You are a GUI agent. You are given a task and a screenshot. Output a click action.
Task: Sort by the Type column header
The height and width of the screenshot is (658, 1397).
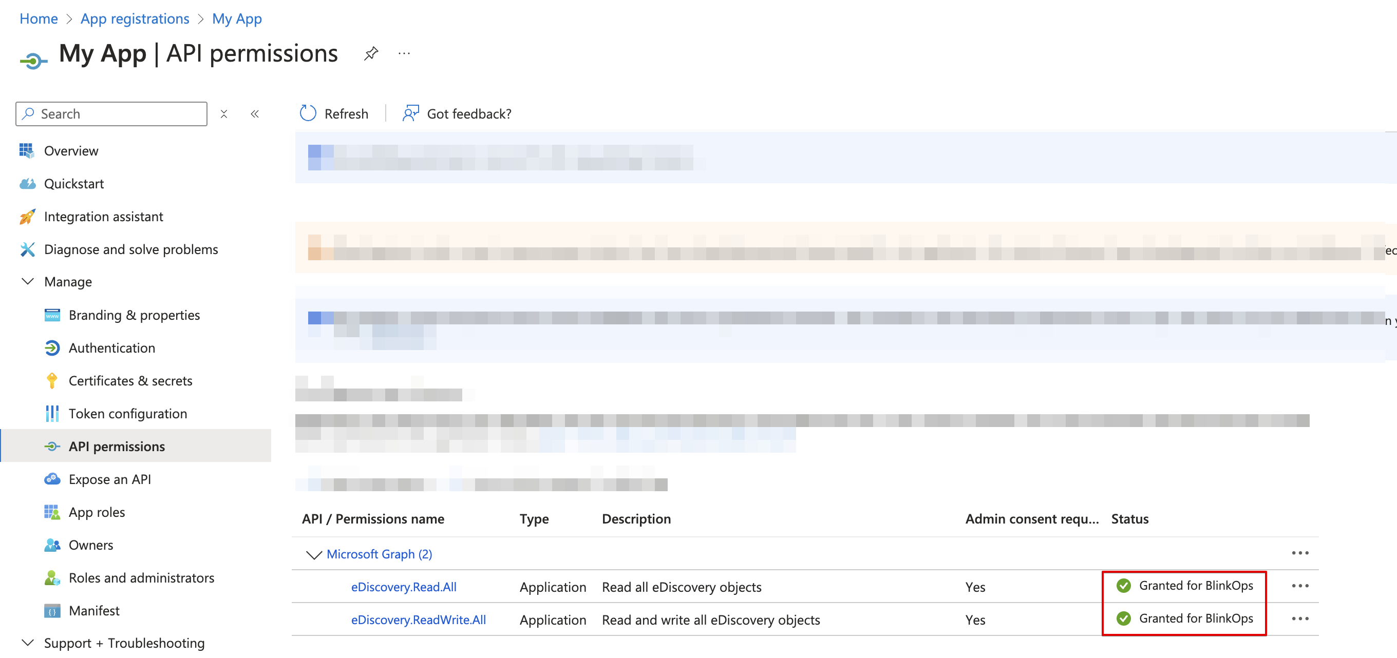534,519
